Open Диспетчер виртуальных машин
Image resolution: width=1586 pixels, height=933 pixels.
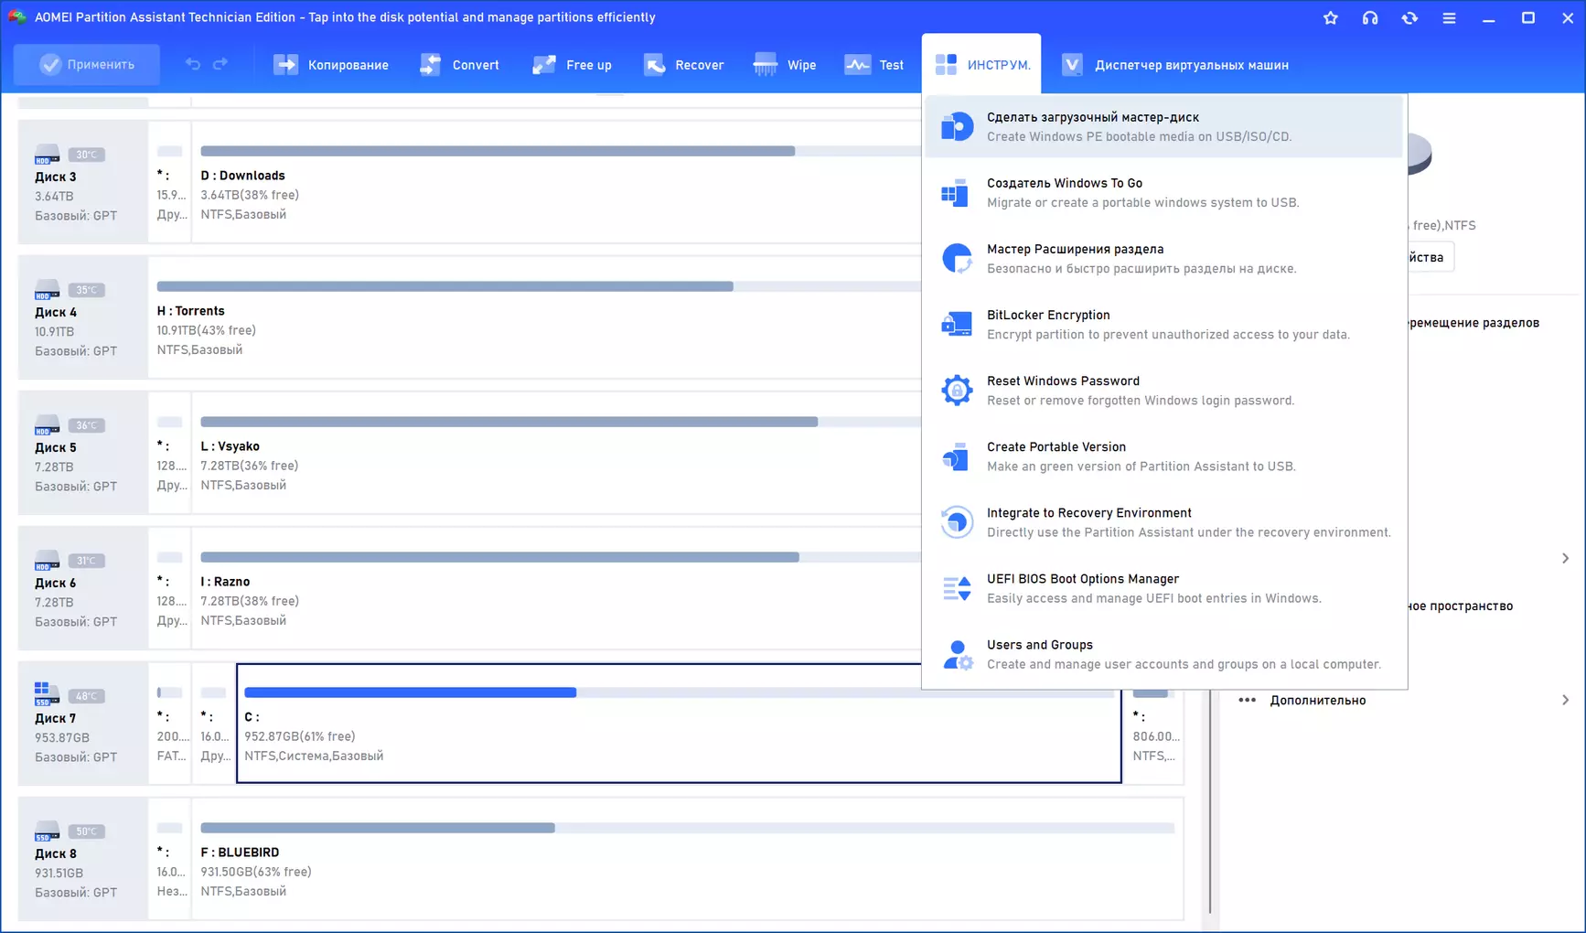[1175, 65]
